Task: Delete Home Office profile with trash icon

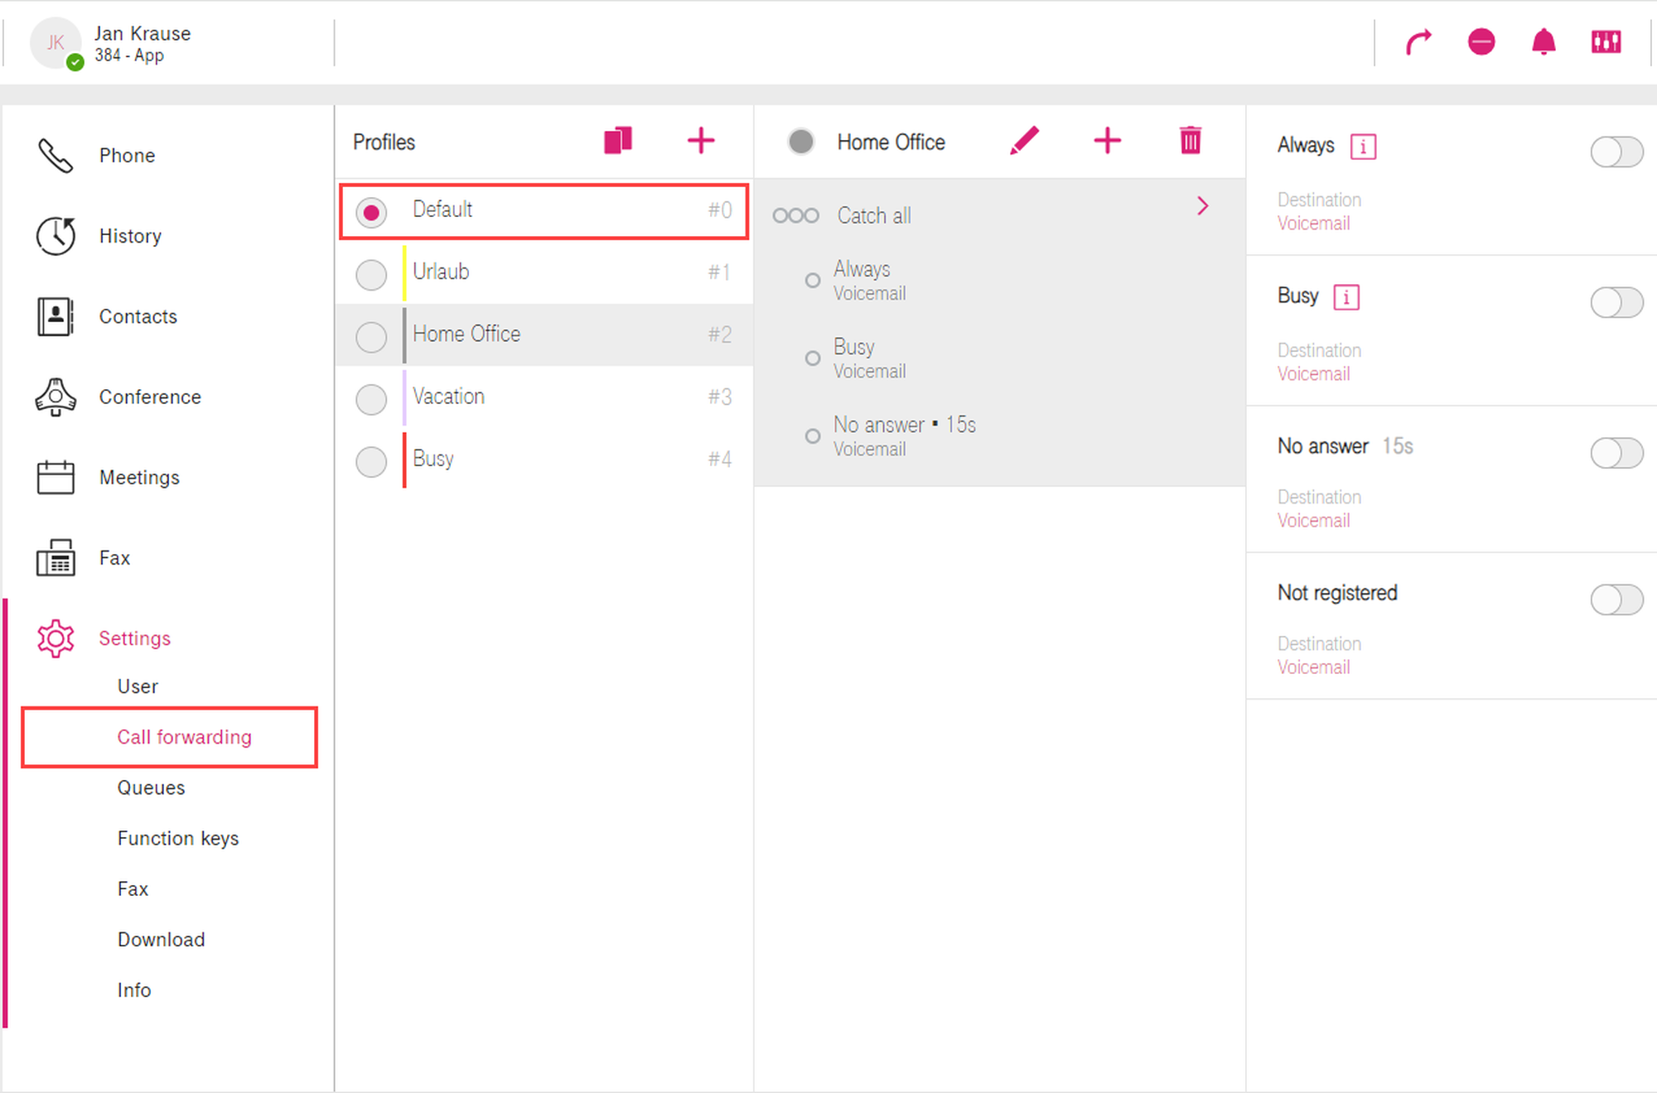Action: pos(1191,141)
